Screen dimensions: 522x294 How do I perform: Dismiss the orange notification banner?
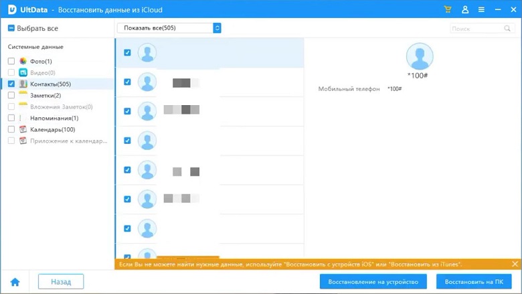[x=515, y=264]
